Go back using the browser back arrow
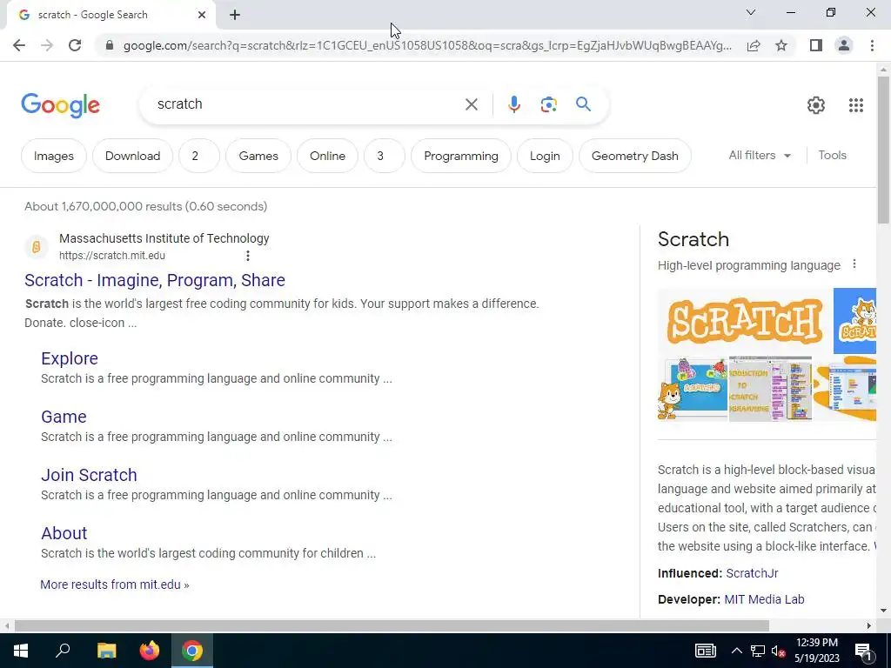Image resolution: width=891 pixels, height=668 pixels. 19,45
